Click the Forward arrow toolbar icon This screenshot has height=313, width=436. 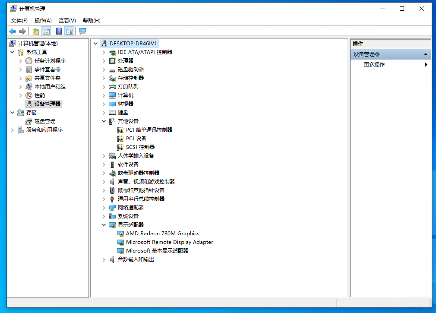click(x=22, y=31)
